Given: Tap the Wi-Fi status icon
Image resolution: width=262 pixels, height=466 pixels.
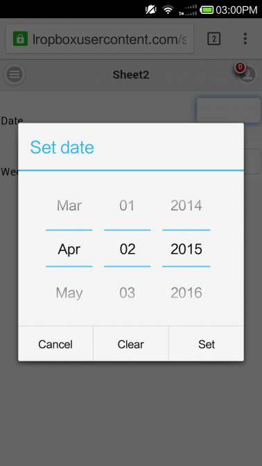Looking at the screenshot, I should pos(168,10).
